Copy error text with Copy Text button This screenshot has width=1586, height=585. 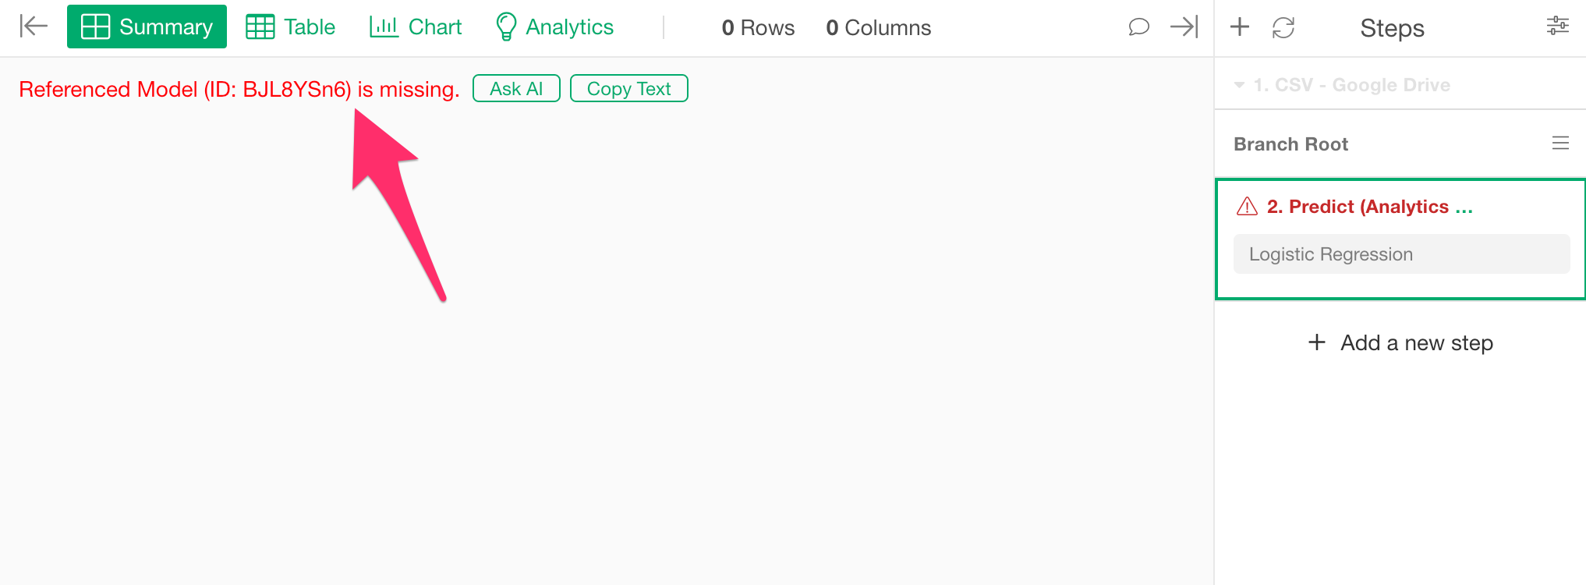coord(628,89)
